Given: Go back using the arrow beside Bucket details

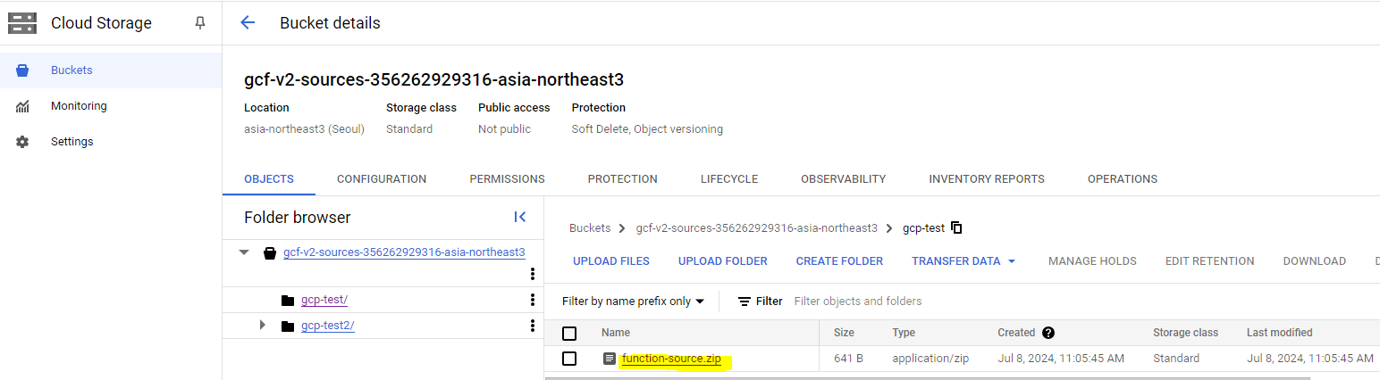Looking at the screenshot, I should click(x=248, y=23).
